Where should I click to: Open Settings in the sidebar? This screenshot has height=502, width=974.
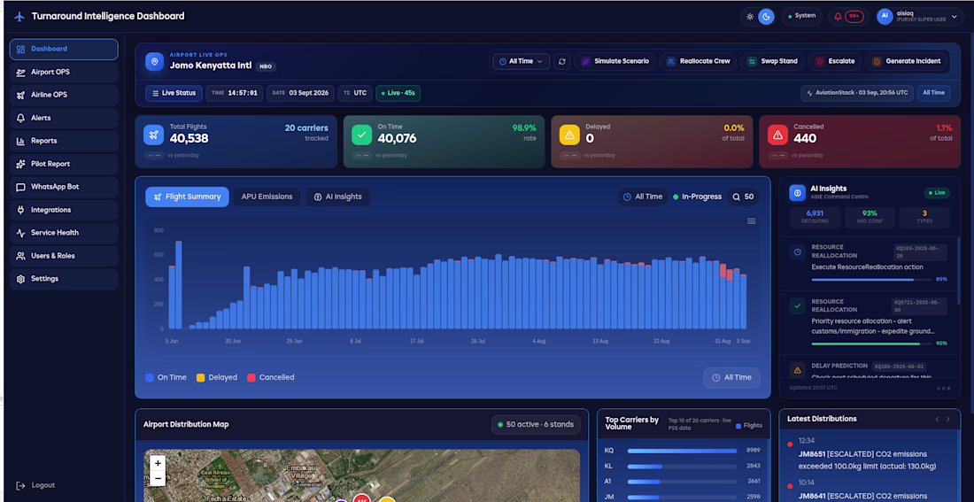tap(64, 279)
